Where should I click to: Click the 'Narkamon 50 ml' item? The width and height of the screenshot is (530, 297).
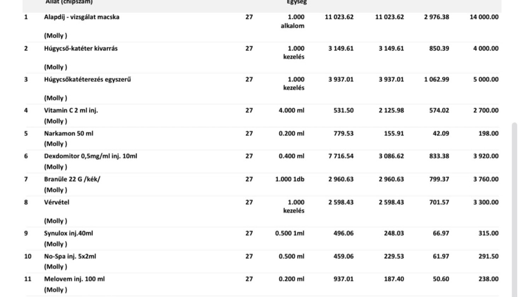click(69, 134)
